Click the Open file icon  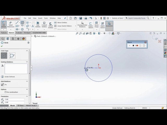[x=75, y=18]
